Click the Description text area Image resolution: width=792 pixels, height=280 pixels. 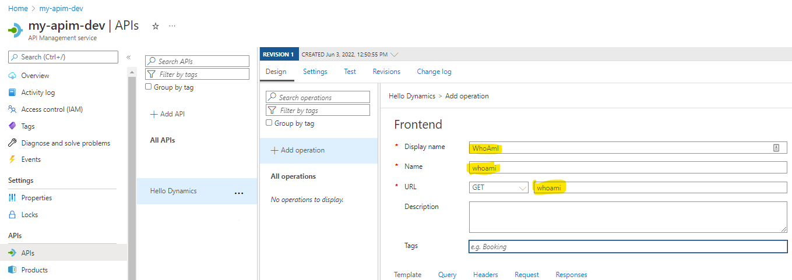(x=627, y=217)
